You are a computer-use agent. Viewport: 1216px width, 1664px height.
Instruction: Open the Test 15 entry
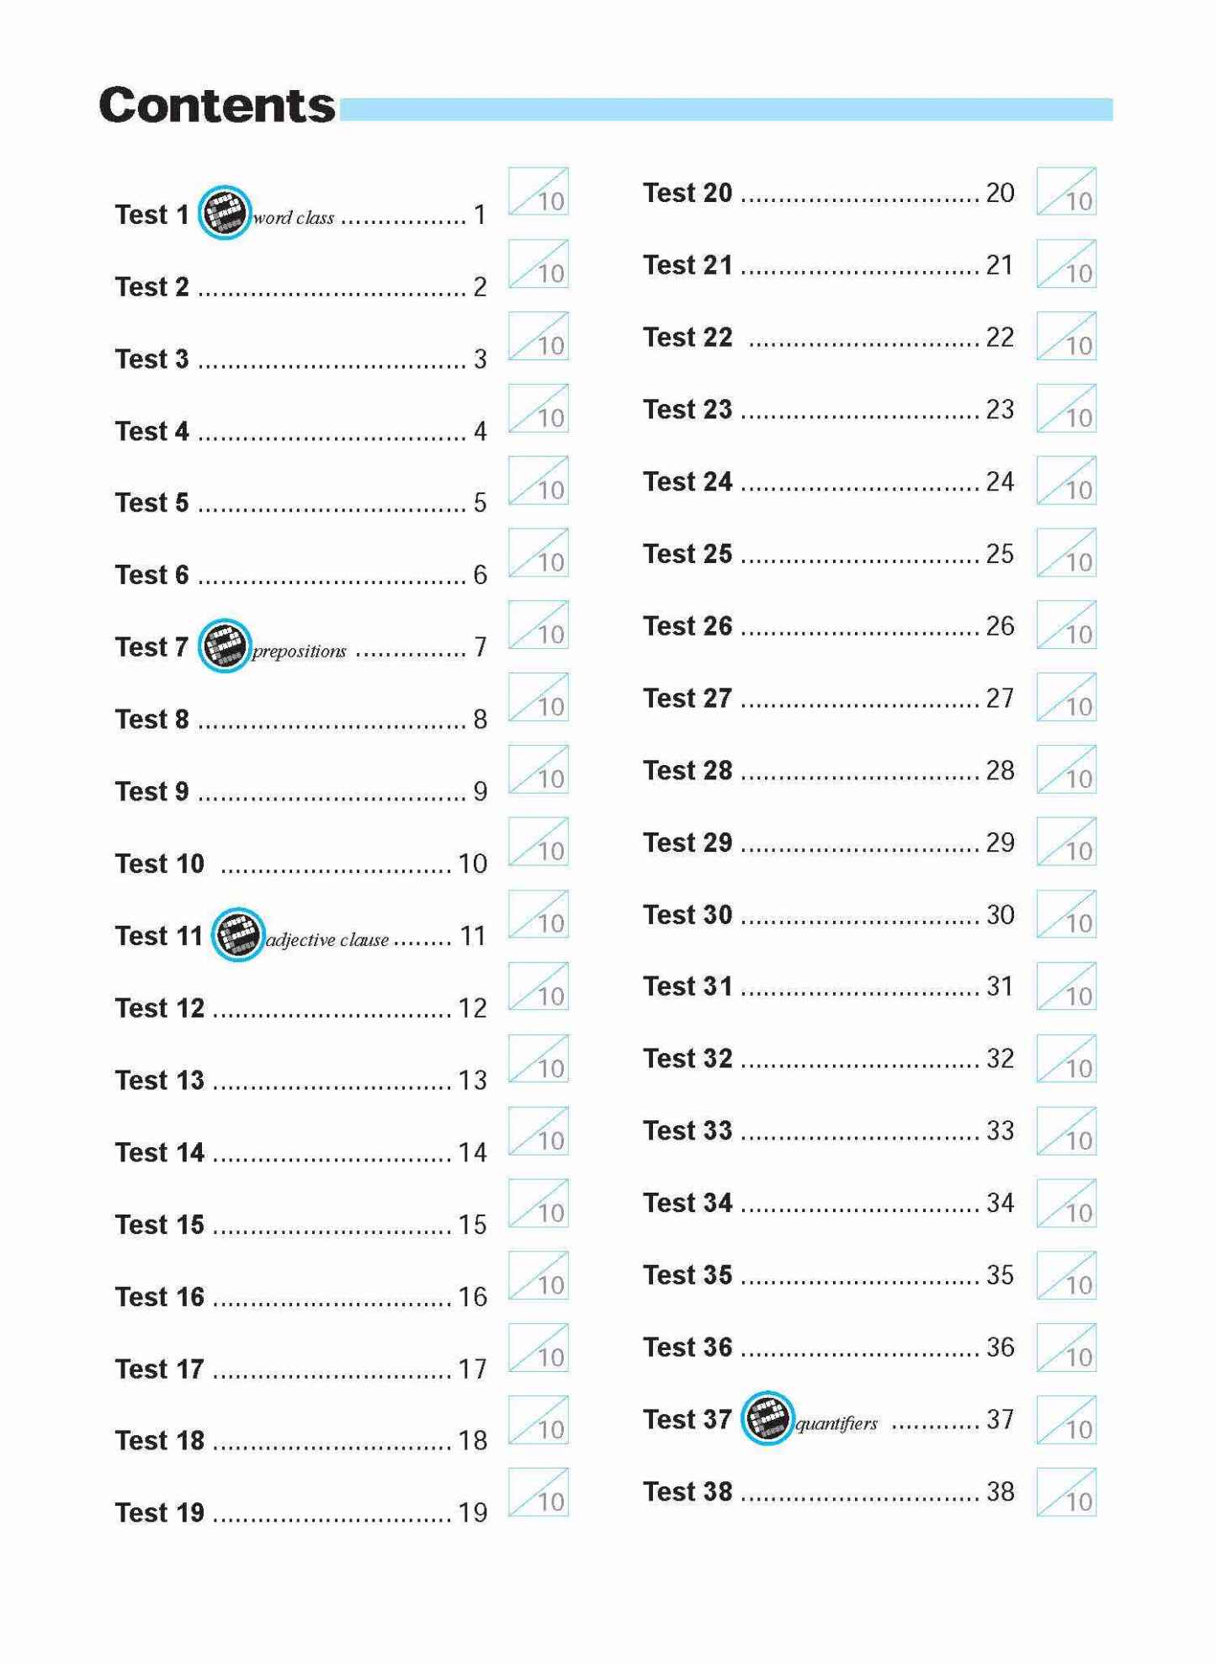coord(160,1225)
